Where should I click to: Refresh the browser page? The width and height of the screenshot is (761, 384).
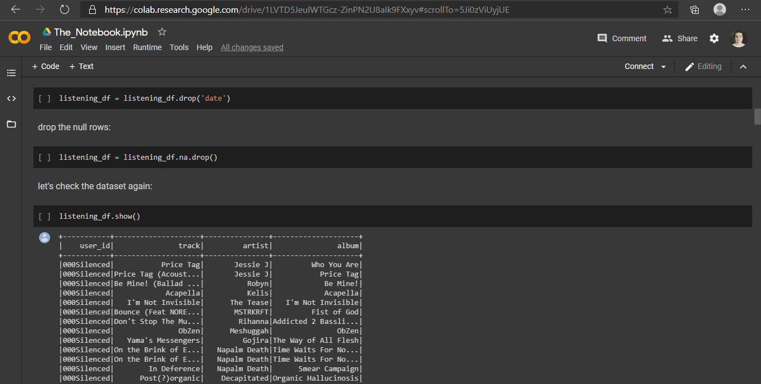[x=65, y=9]
